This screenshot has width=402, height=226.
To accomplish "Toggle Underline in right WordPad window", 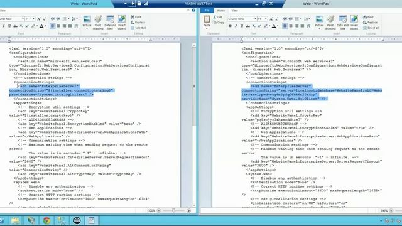I will point(242,26).
